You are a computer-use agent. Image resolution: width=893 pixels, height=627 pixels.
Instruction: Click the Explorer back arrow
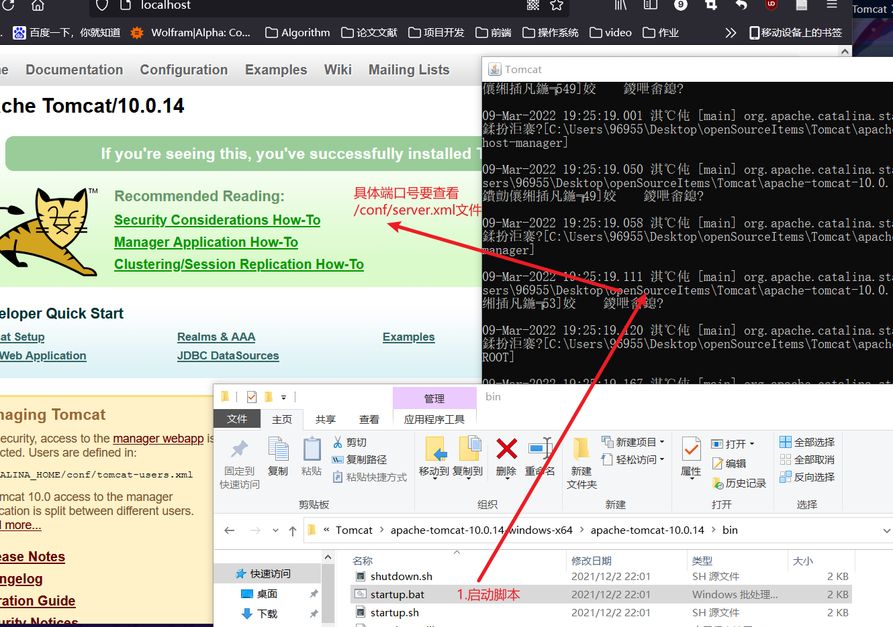(x=230, y=530)
